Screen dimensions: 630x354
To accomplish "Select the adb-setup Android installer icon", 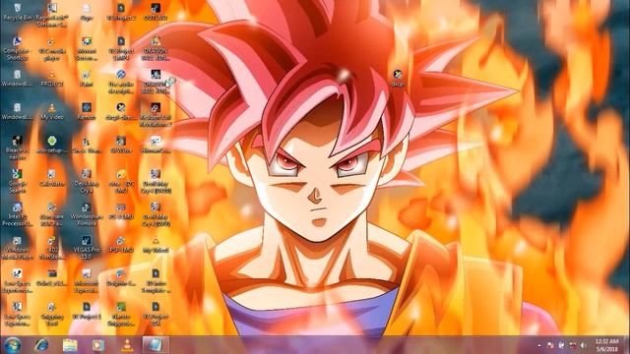I will (52, 145).
